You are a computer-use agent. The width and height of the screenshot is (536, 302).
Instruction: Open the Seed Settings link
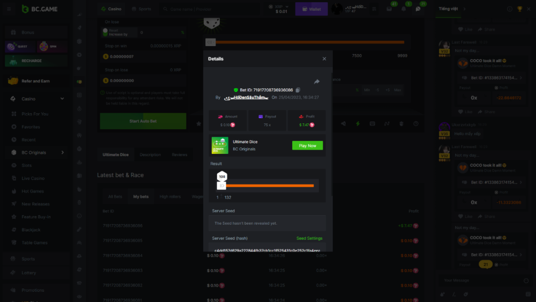pyautogui.click(x=309, y=238)
